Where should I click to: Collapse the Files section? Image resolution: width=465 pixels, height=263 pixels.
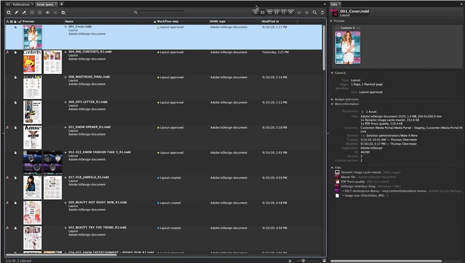coord(332,167)
